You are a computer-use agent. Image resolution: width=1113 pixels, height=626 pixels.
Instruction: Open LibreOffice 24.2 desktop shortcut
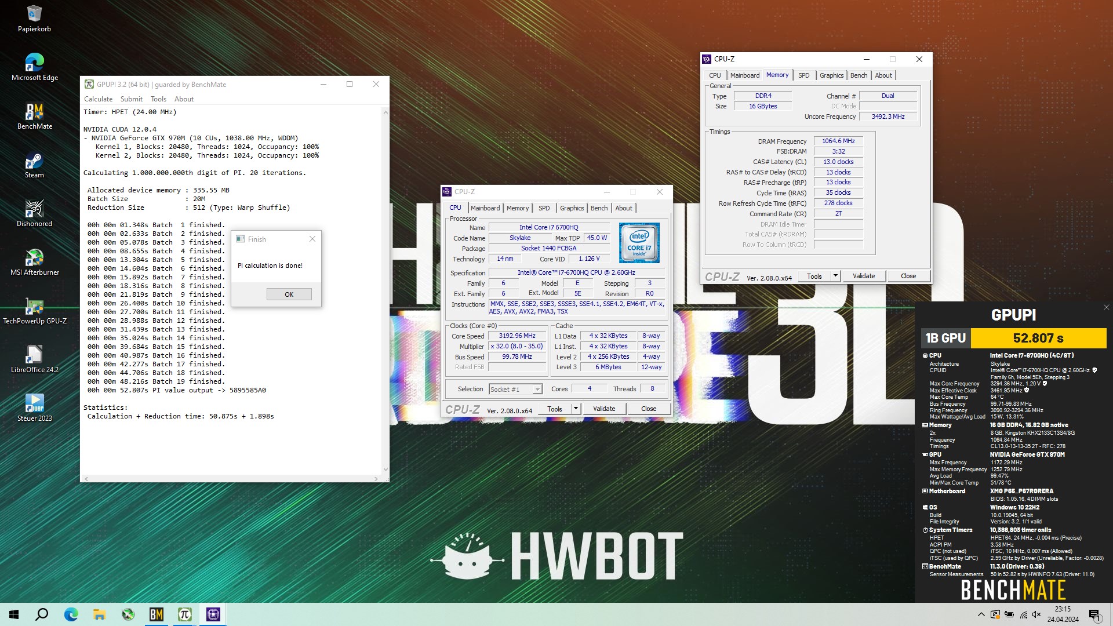[x=34, y=359]
